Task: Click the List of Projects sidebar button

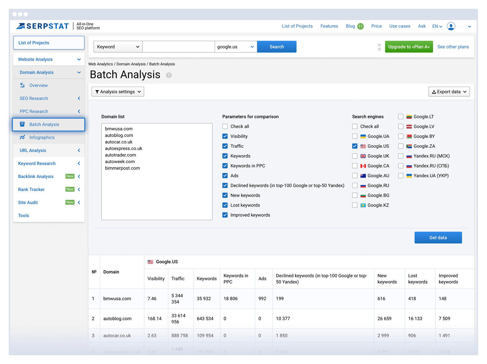Action: click(x=49, y=43)
